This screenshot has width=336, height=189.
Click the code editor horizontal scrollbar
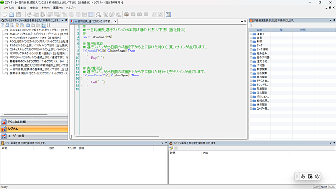117,136
